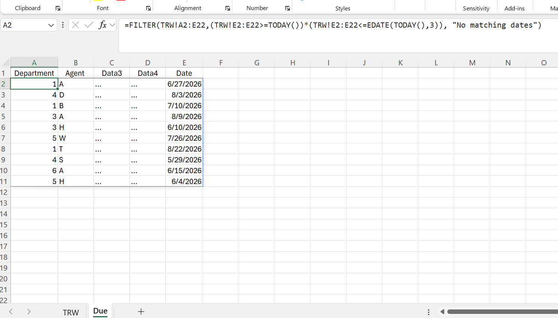Select cell with date 7/10/2026

pos(184,106)
